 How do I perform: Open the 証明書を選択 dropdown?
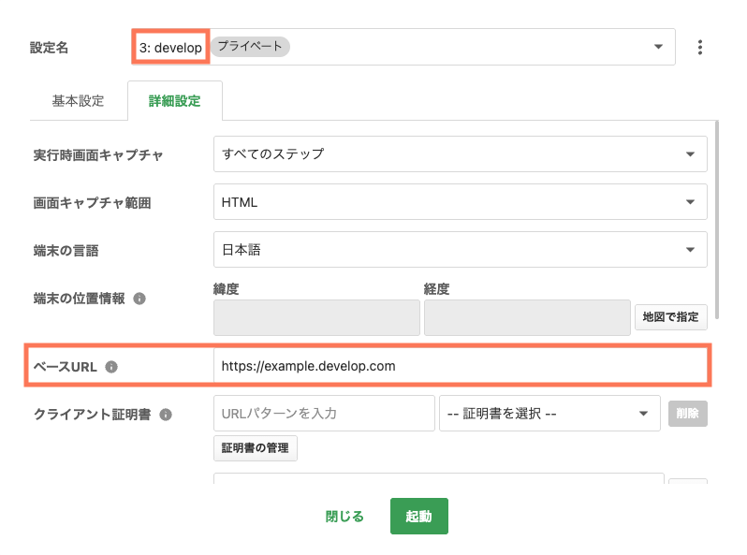(549, 414)
